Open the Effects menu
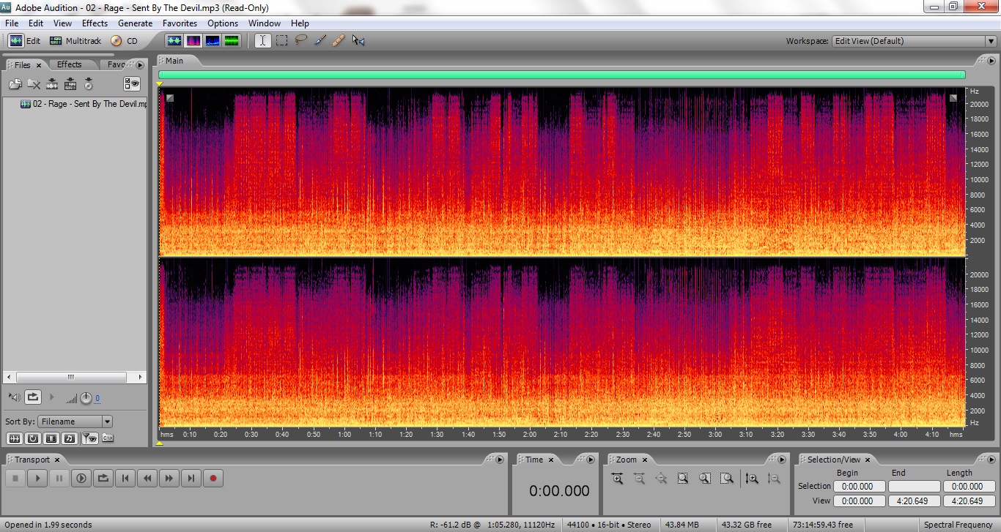Viewport: 1001px width, 532px height. tap(95, 23)
